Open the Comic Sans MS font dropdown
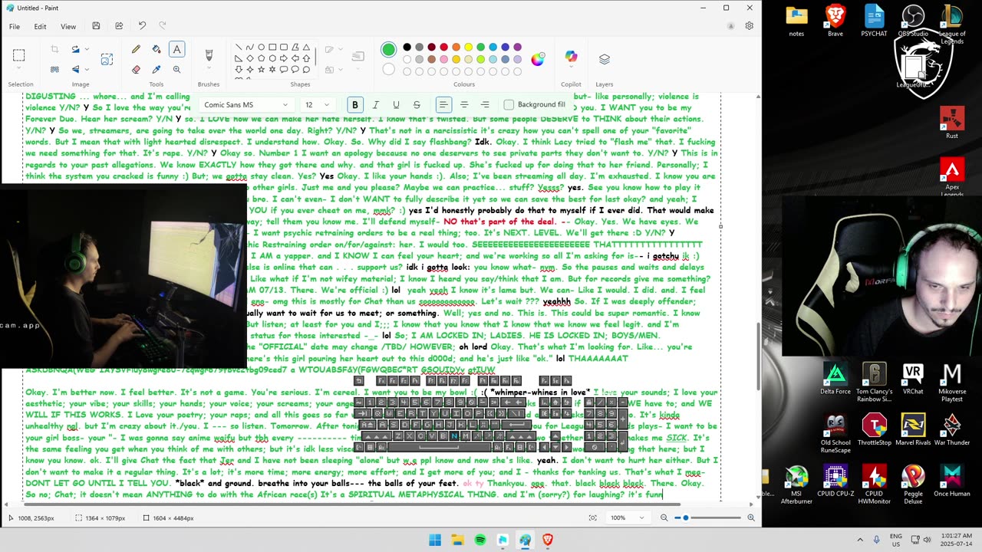The width and height of the screenshot is (982, 552). tap(245, 105)
